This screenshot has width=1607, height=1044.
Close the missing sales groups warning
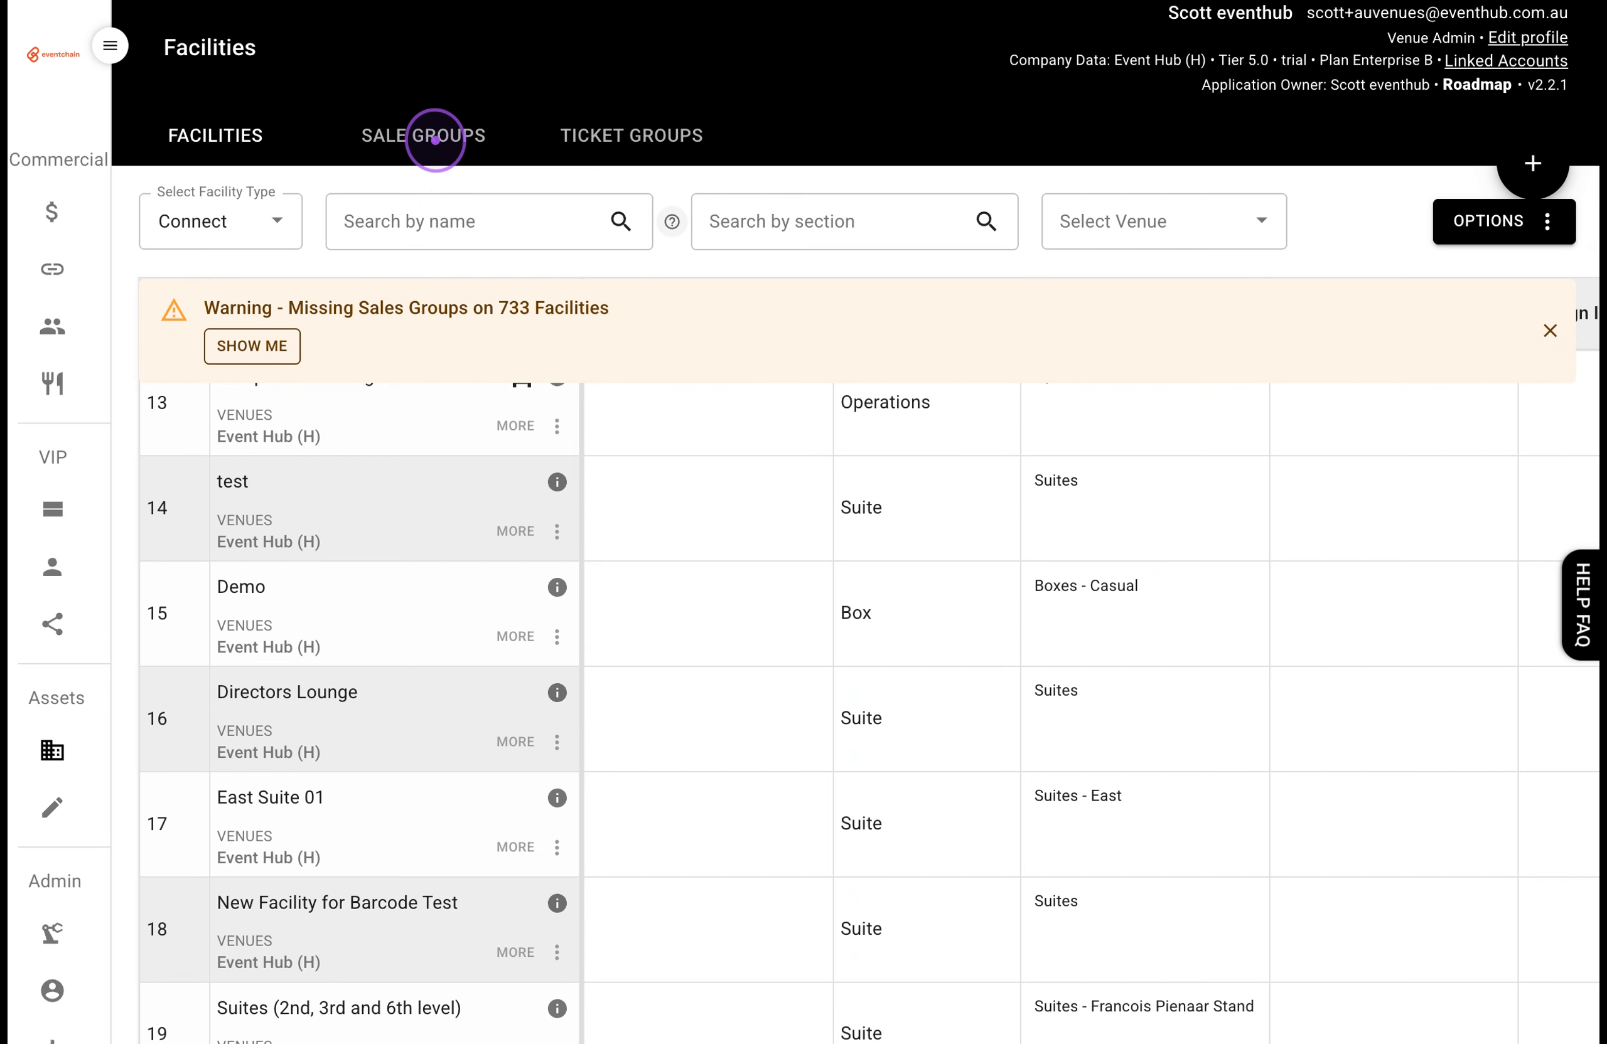(1550, 331)
